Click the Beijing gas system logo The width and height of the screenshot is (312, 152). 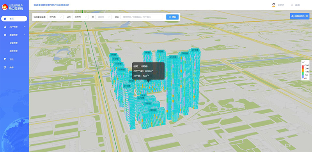point(4,7)
